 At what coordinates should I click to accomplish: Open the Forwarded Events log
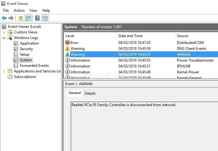coord(34,66)
